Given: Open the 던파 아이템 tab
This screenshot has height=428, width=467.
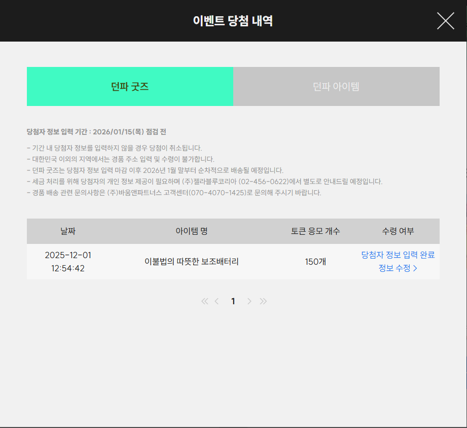Looking at the screenshot, I should pyautogui.click(x=336, y=87).
